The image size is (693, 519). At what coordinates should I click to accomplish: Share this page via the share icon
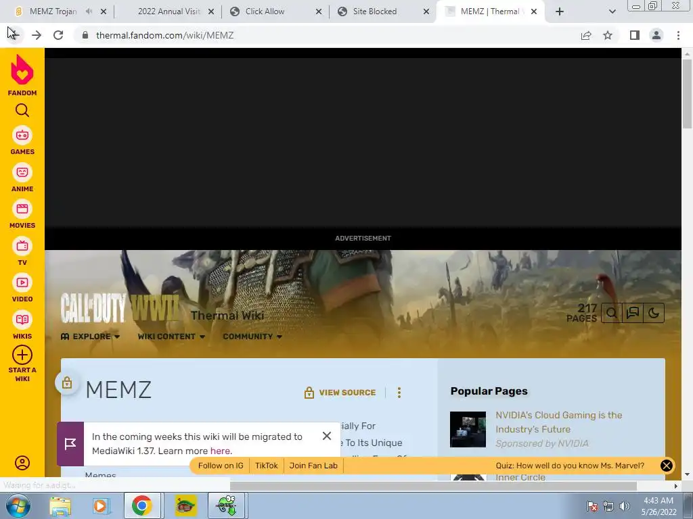[586, 35]
